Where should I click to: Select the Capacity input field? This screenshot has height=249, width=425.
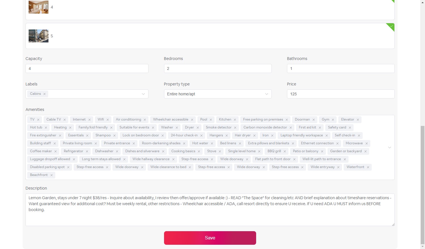pos(87,68)
